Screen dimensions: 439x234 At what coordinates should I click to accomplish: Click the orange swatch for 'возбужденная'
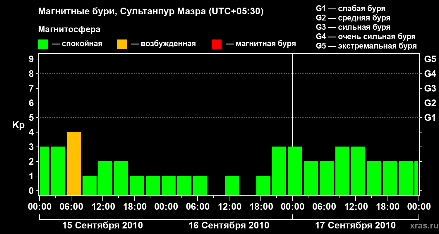(122, 44)
